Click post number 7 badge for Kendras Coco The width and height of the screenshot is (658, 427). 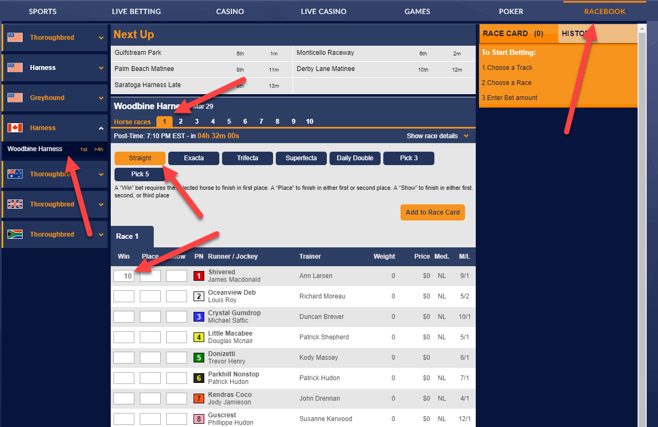point(199,398)
